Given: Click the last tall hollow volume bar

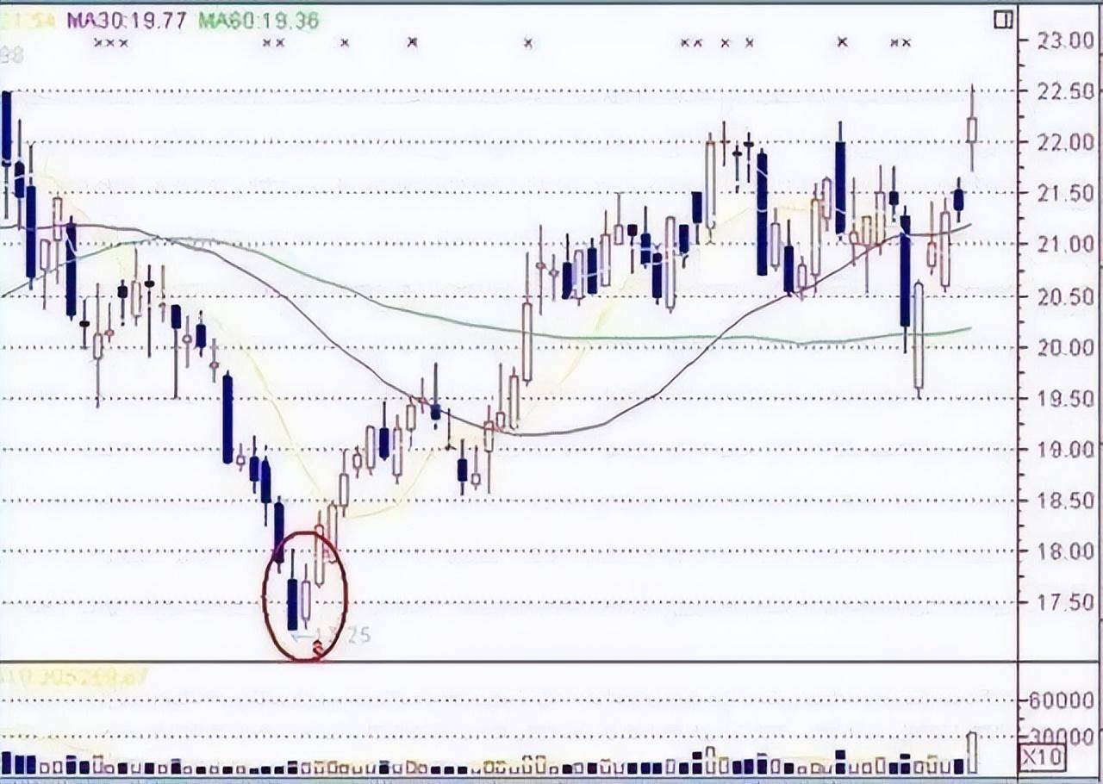Looking at the screenshot, I should (972, 752).
